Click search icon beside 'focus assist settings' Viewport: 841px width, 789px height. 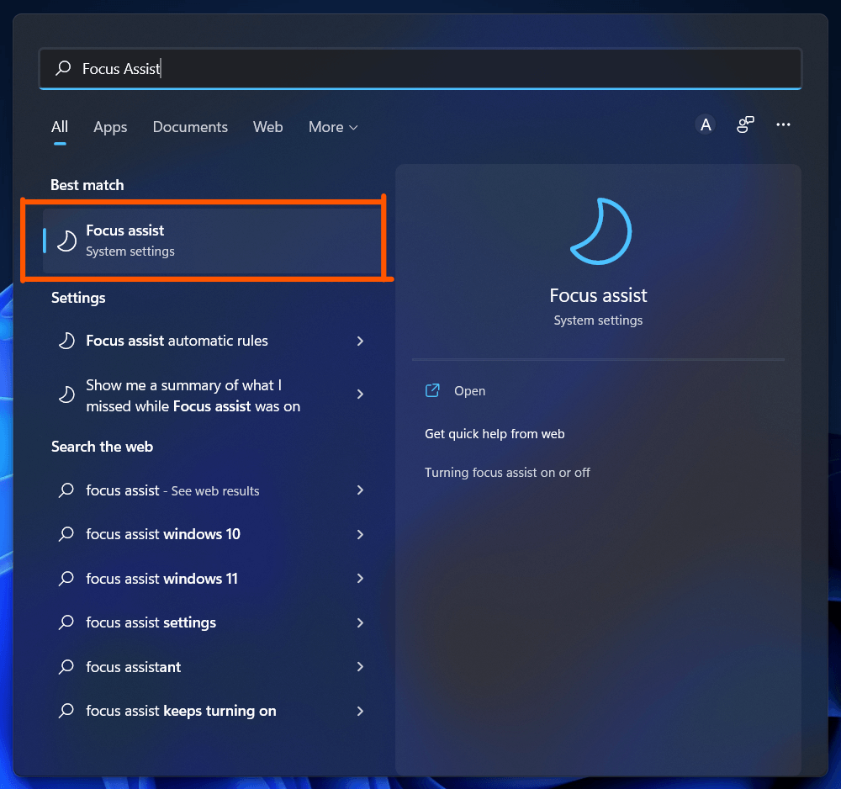[66, 622]
